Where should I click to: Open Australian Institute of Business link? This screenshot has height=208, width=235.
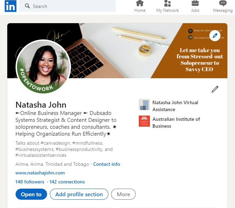[x=176, y=123]
